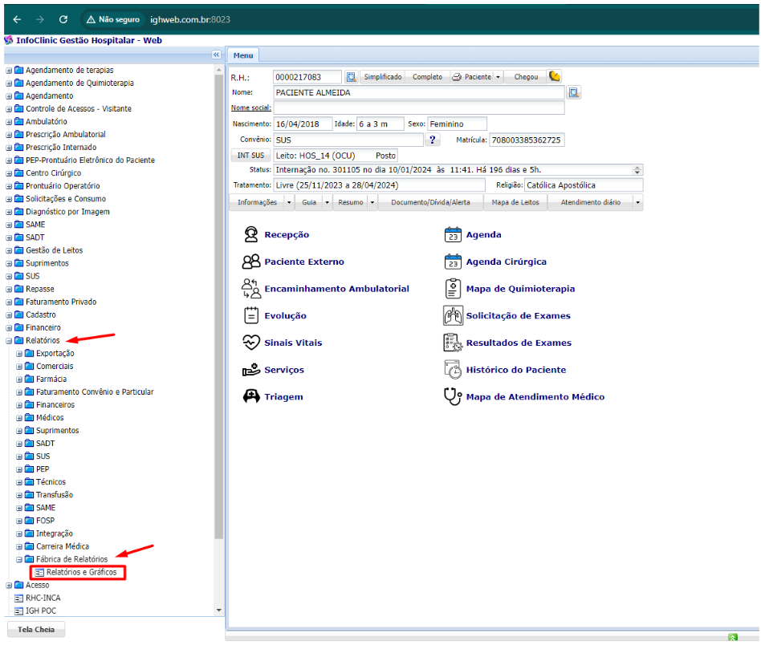Open the Evolução notepad icon
The height and width of the screenshot is (645, 761).
(251, 316)
